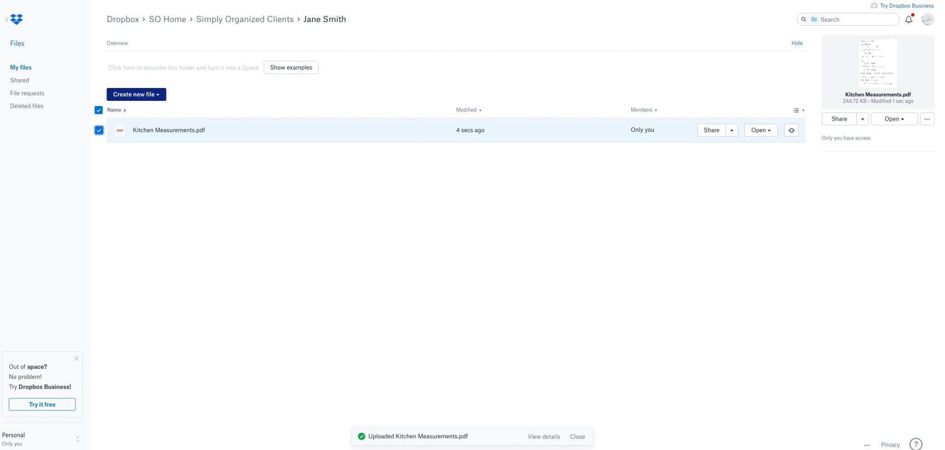The height and width of the screenshot is (450, 945).
Task: Open the Try Dropbox Business link
Action: pos(906,6)
